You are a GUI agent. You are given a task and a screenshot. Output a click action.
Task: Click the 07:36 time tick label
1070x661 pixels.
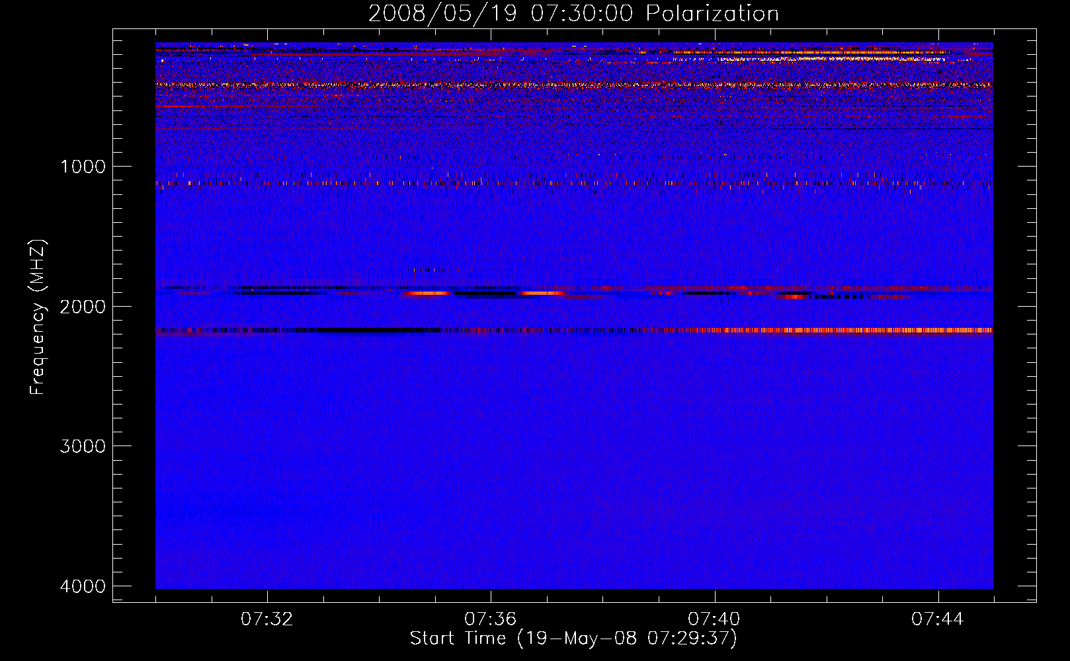pyautogui.click(x=490, y=619)
